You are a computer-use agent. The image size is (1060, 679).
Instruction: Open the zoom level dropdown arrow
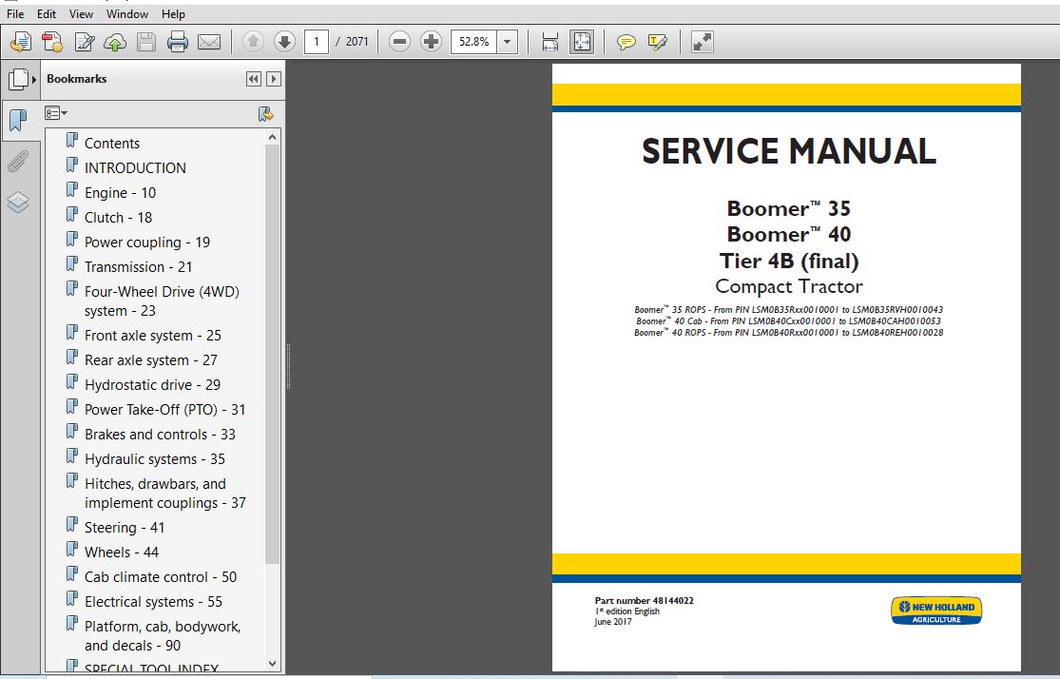point(507,42)
